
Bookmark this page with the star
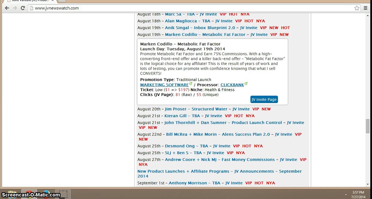[357, 8]
